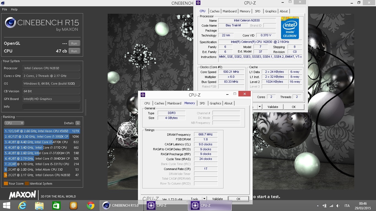Image resolution: width=376 pixels, height=211 pixels.
Task: Minimize the front CPU-Z Memory window
Action: (x=227, y=94)
